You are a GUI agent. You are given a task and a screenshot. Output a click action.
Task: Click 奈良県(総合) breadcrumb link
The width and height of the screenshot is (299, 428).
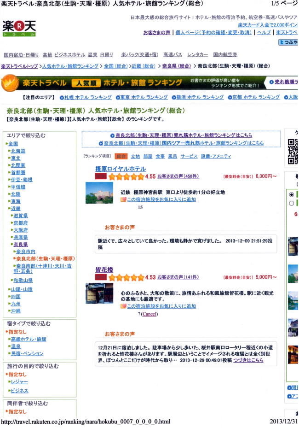pyautogui.click(x=177, y=66)
